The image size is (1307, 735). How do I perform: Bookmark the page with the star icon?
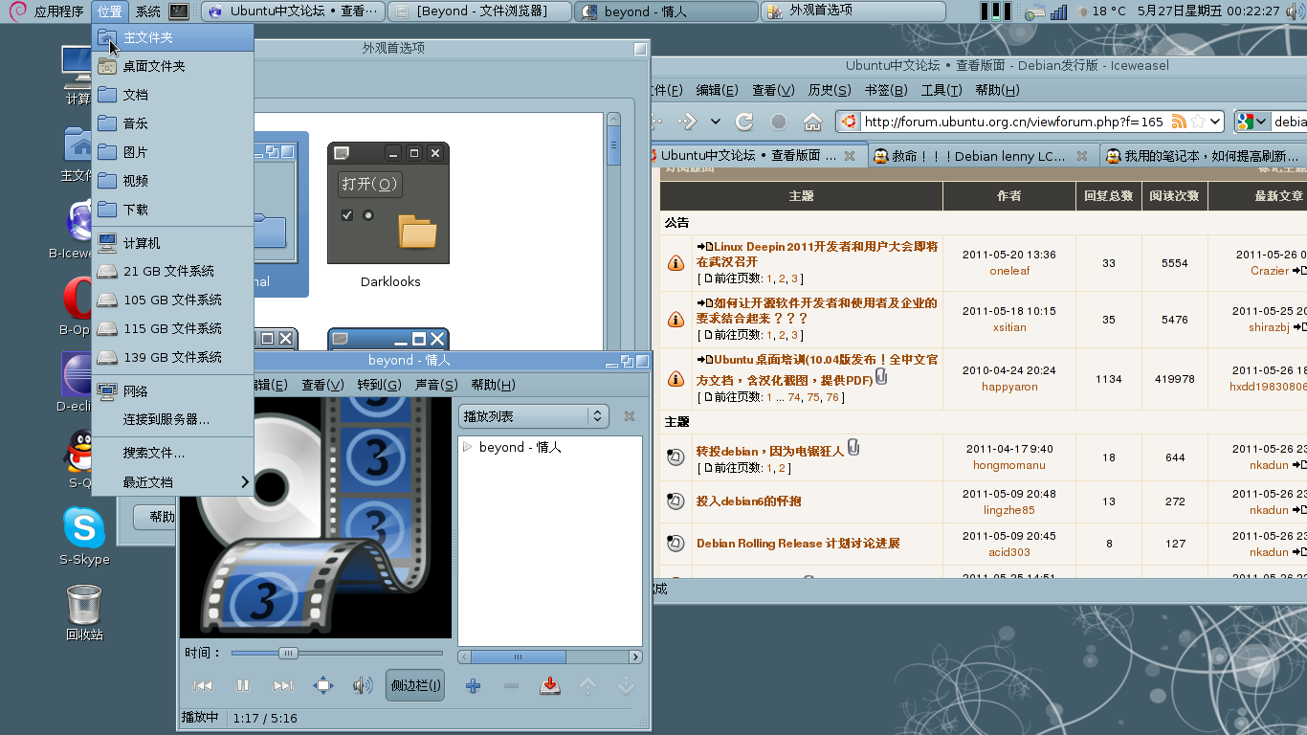point(1198,122)
